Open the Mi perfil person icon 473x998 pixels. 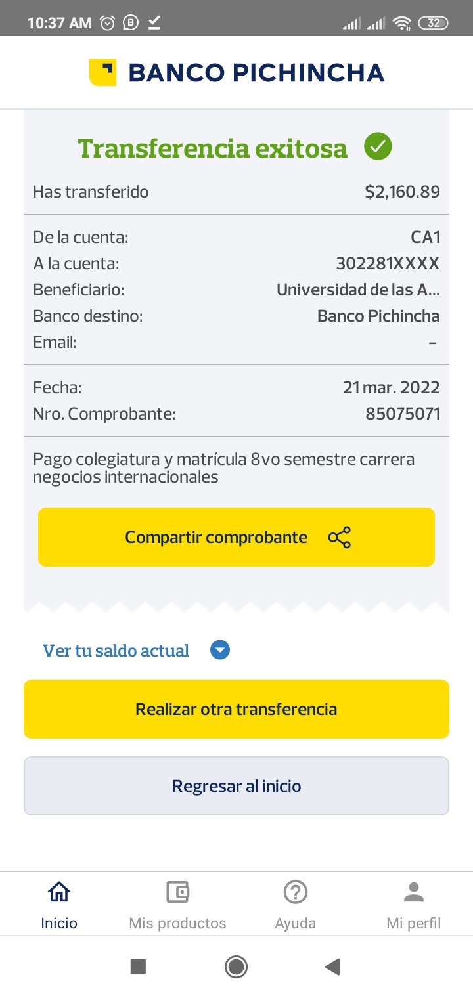point(414,892)
